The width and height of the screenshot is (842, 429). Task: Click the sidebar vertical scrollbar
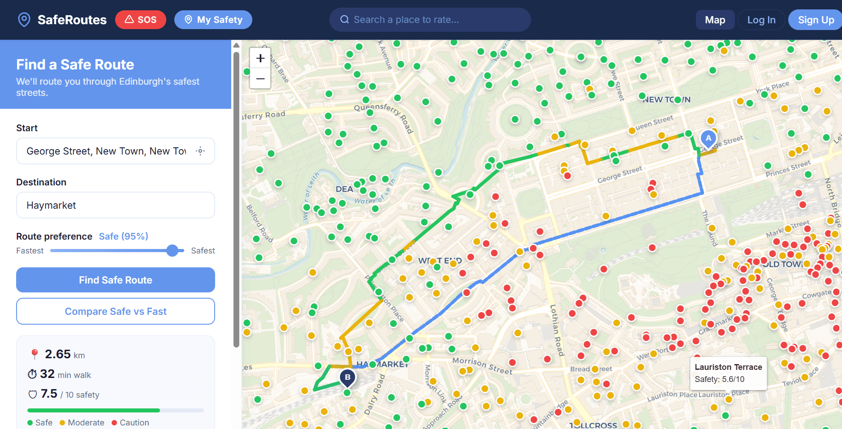(237, 199)
